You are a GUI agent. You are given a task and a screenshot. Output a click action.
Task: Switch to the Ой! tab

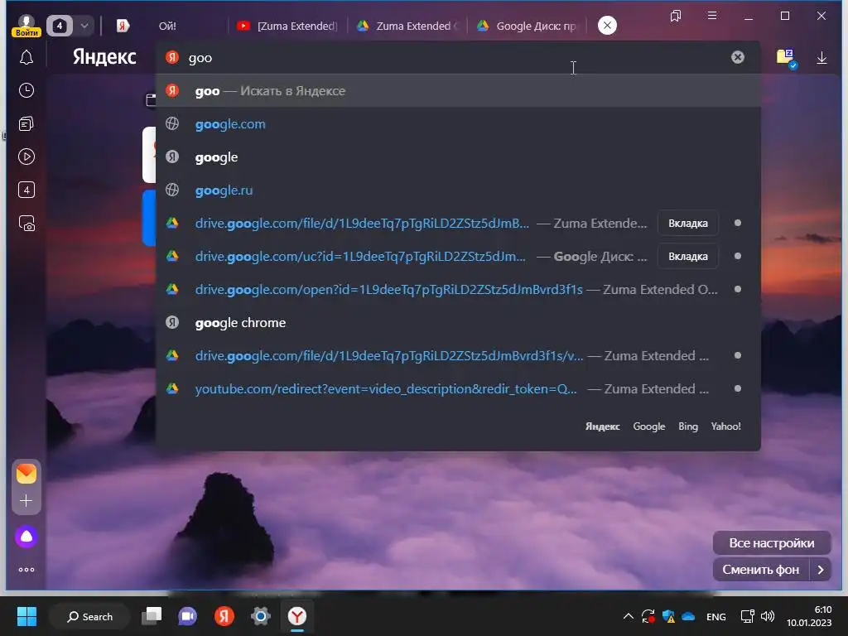click(167, 26)
